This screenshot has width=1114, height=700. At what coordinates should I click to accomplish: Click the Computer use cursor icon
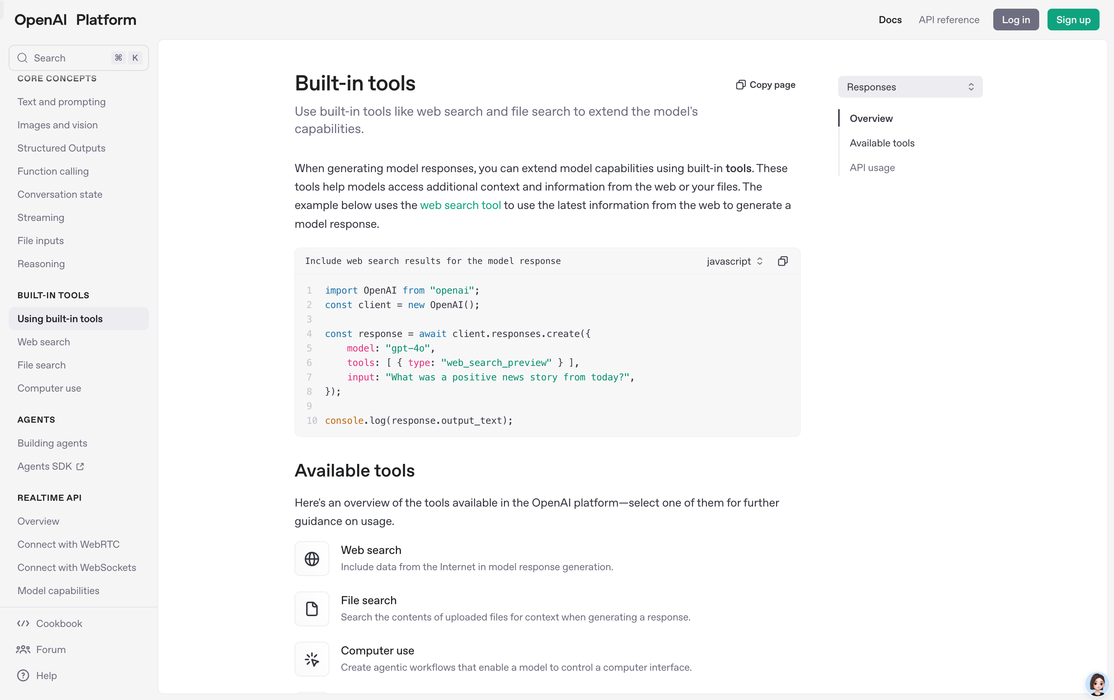tap(312, 659)
